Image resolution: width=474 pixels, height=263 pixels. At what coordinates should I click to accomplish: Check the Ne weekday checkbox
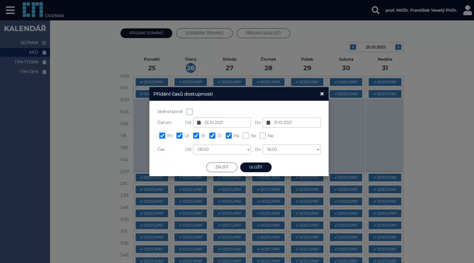click(x=263, y=135)
